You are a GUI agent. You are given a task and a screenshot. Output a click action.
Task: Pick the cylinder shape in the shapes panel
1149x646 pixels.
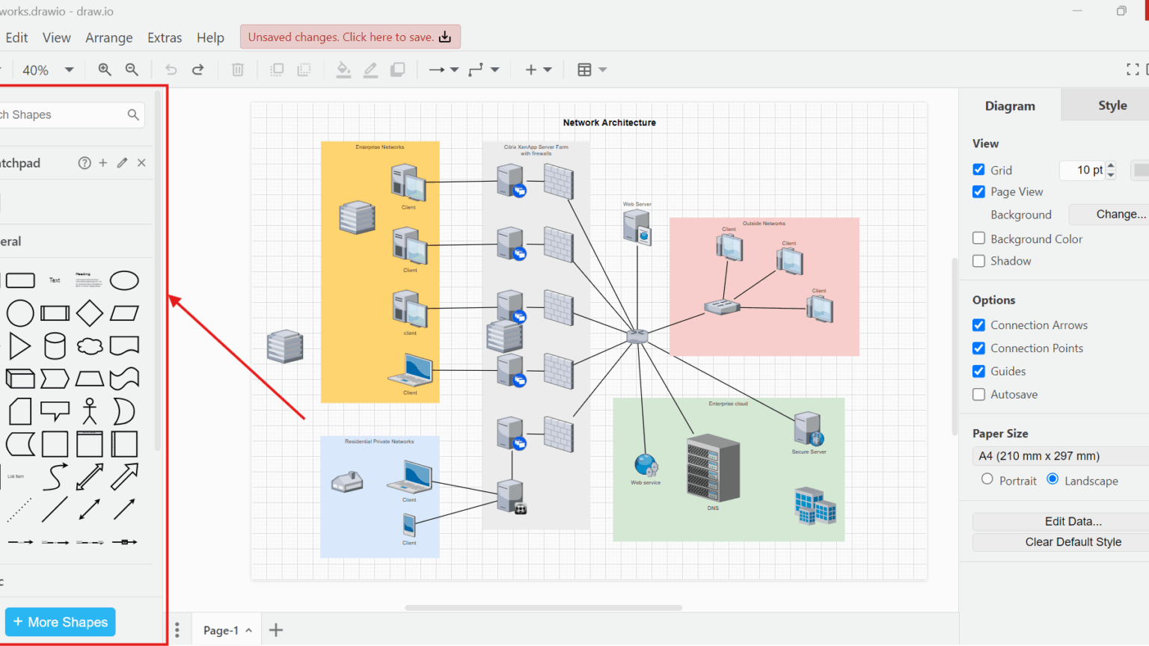click(x=55, y=346)
